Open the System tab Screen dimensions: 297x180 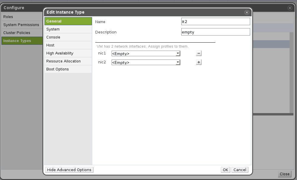tap(68, 29)
